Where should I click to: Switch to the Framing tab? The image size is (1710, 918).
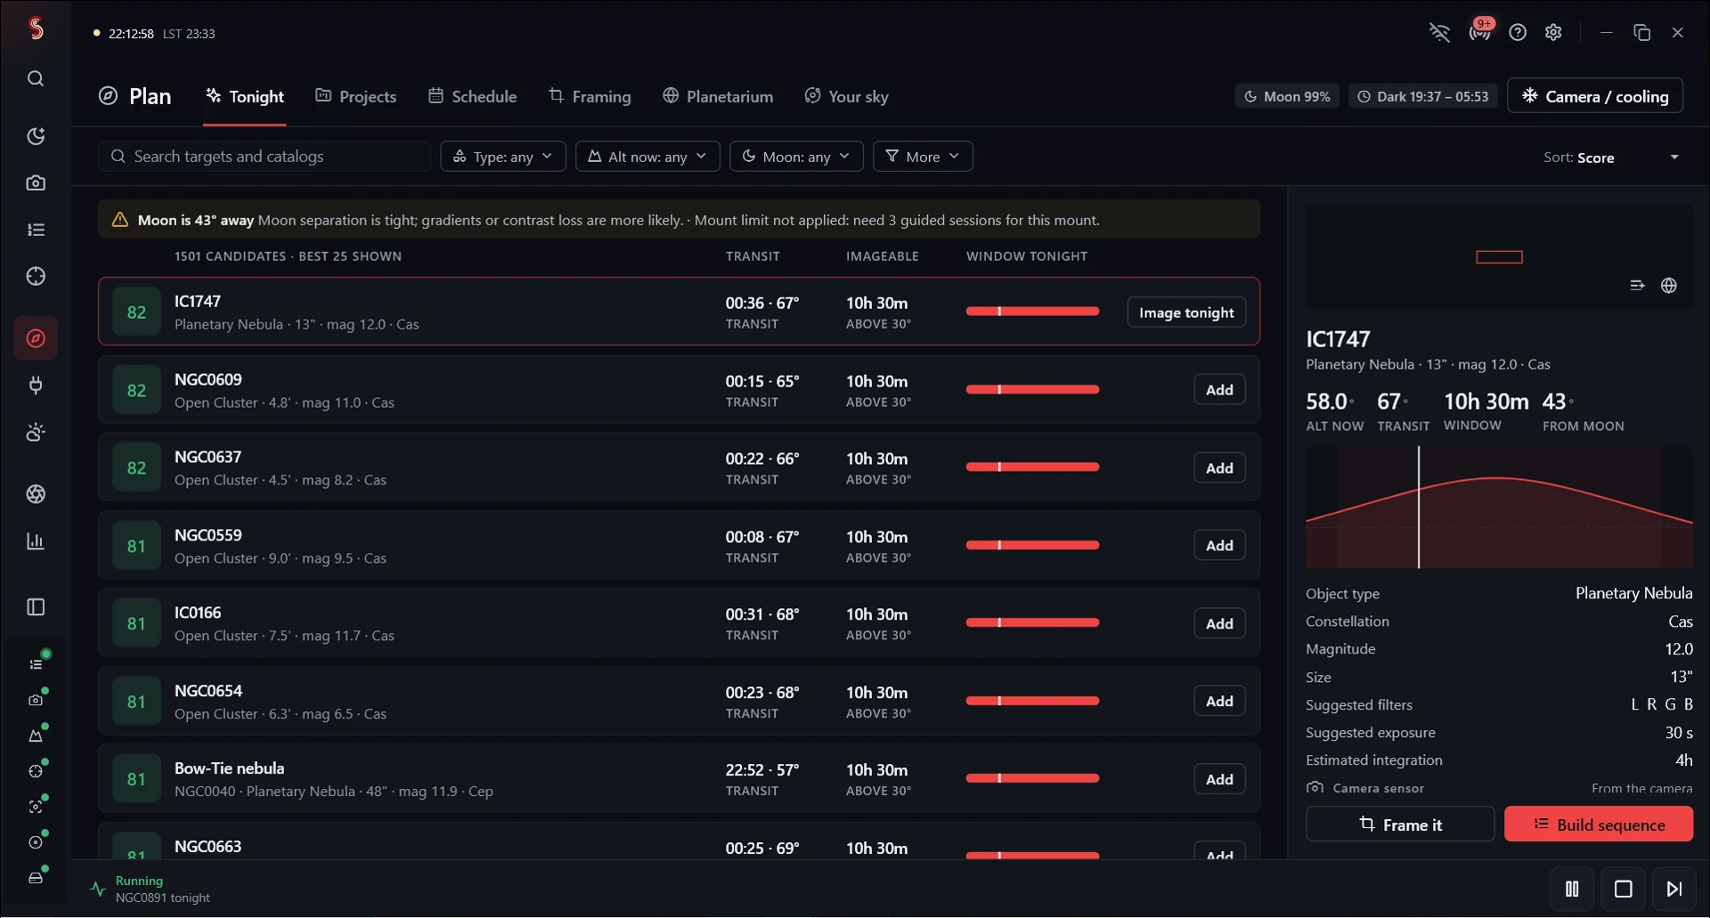[590, 96]
